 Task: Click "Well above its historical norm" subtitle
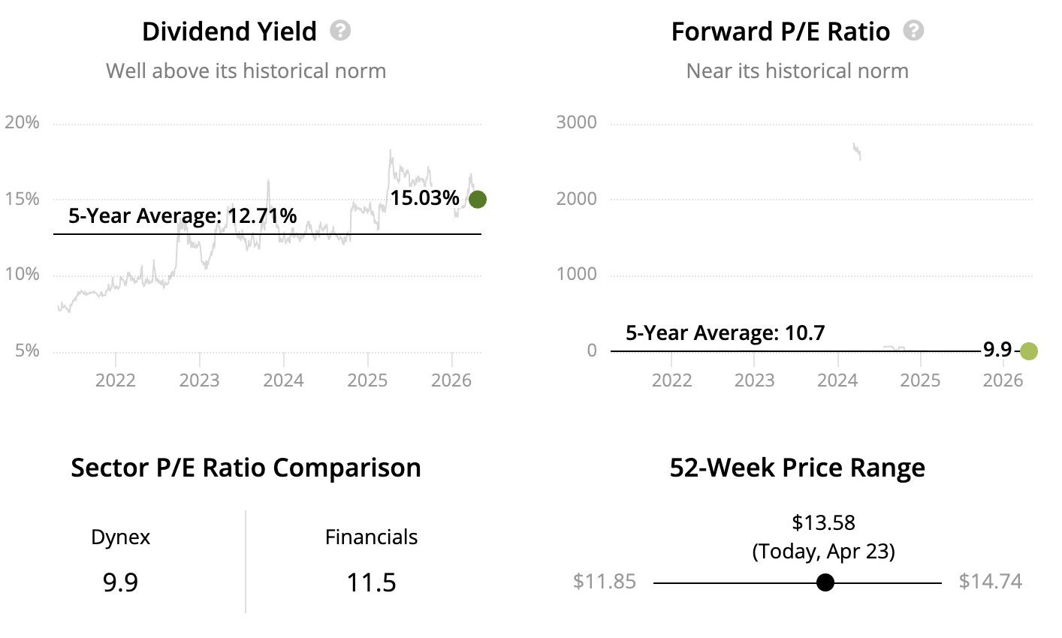click(246, 71)
